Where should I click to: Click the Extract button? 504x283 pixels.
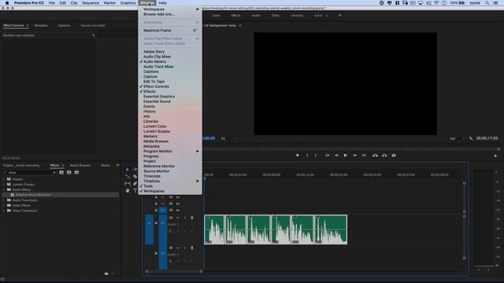pos(384,156)
